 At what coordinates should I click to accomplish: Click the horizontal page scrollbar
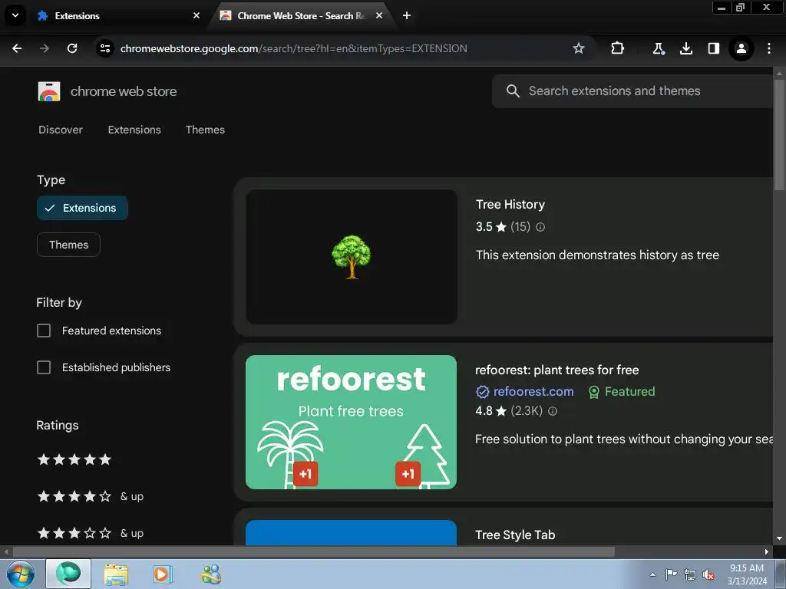313,551
